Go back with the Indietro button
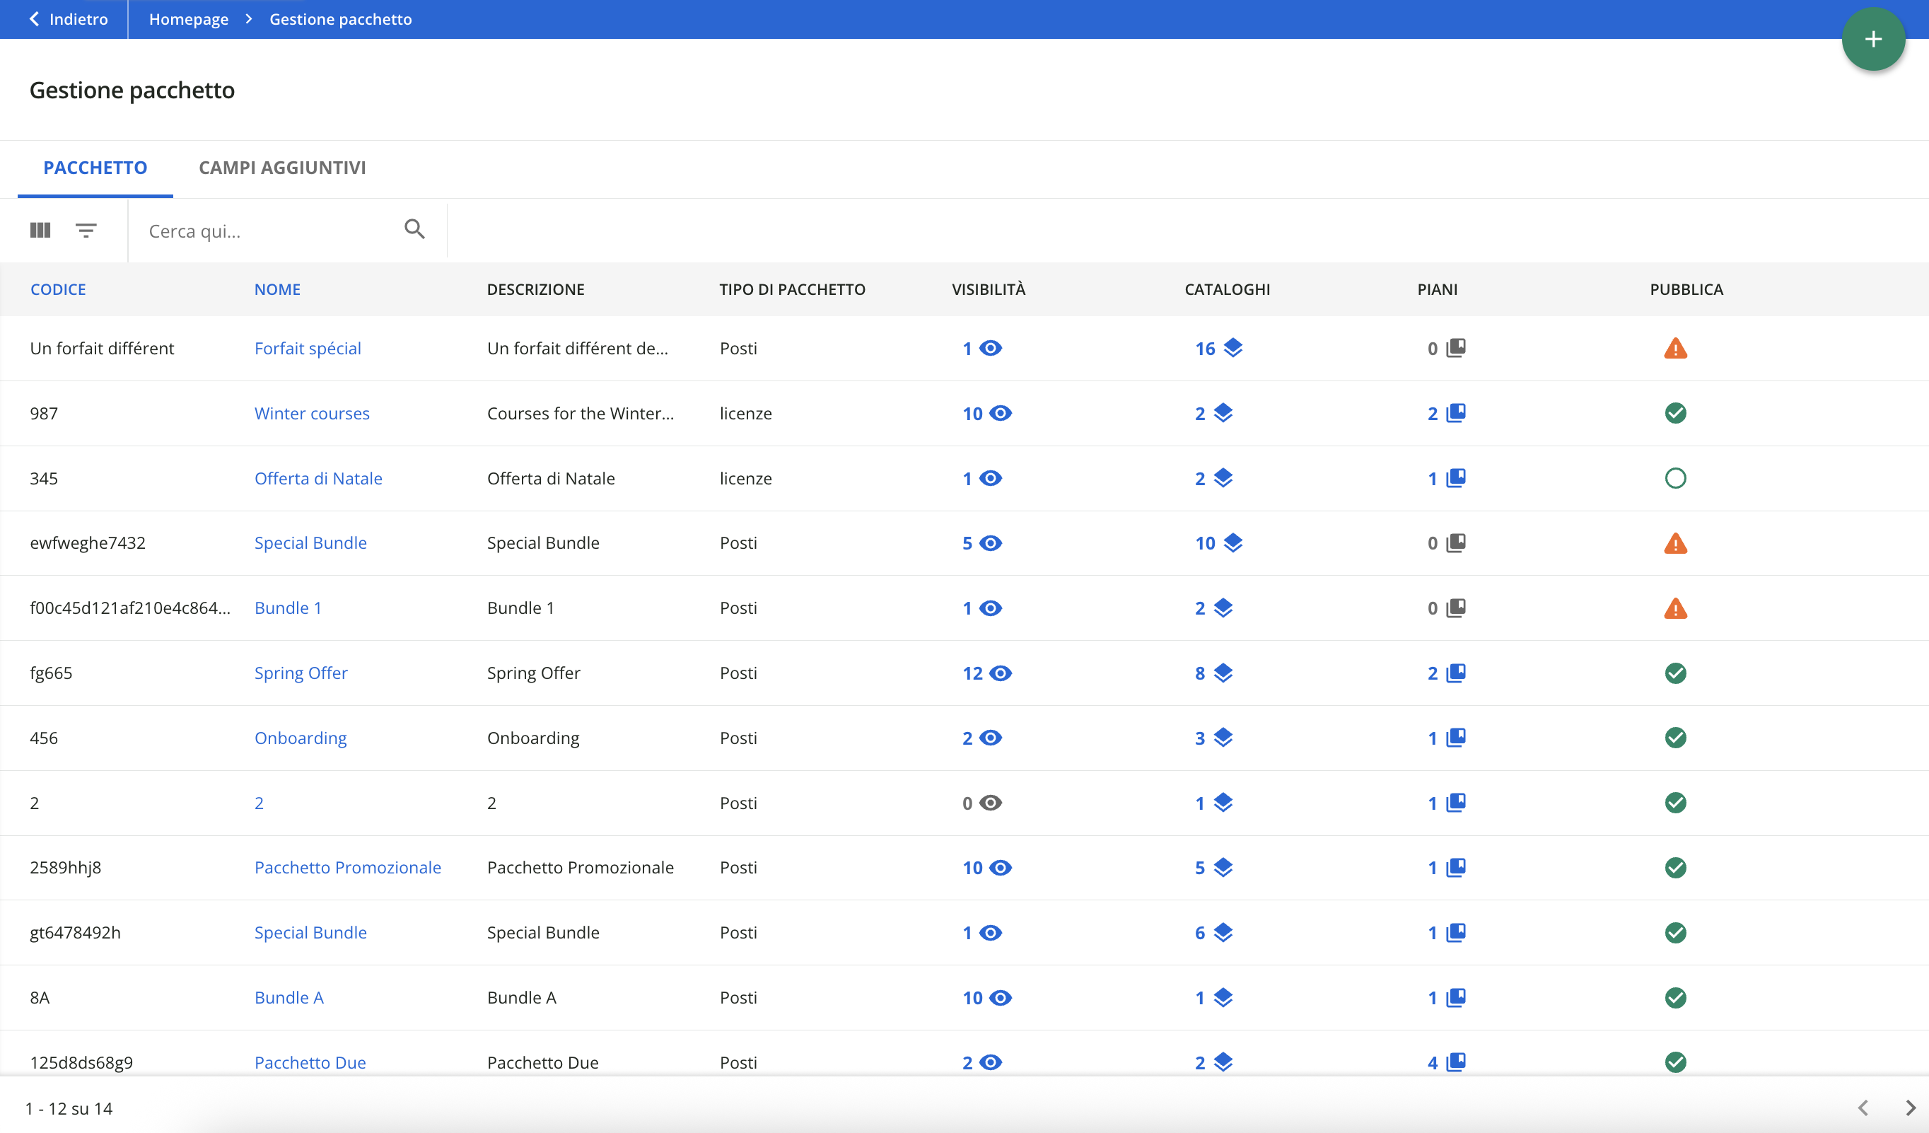Viewport: 1929px width, 1133px height. 68,19
